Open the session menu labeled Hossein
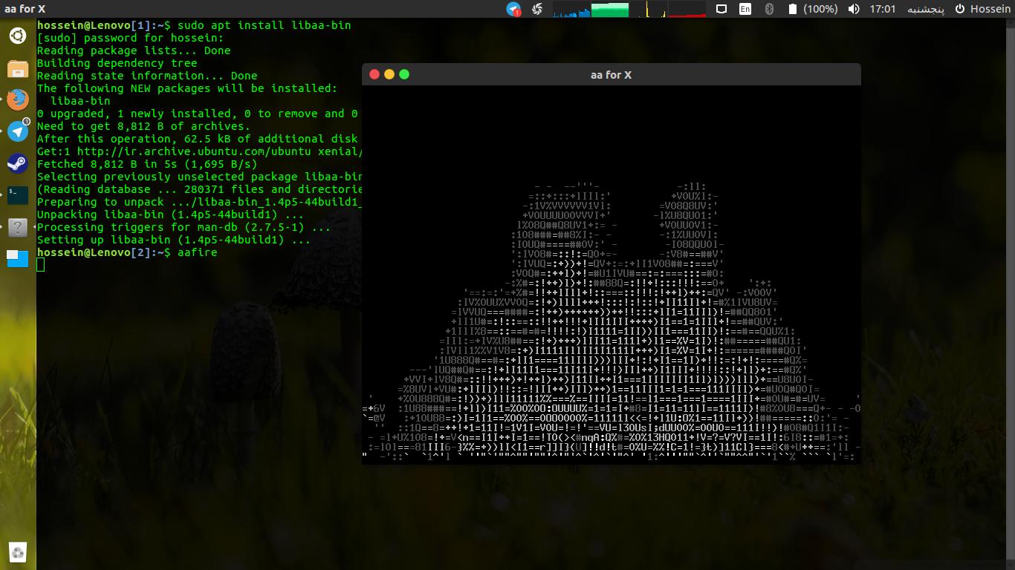Viewport: 1015px width, 570px height. pyautogui.click(x=982, y=9)
